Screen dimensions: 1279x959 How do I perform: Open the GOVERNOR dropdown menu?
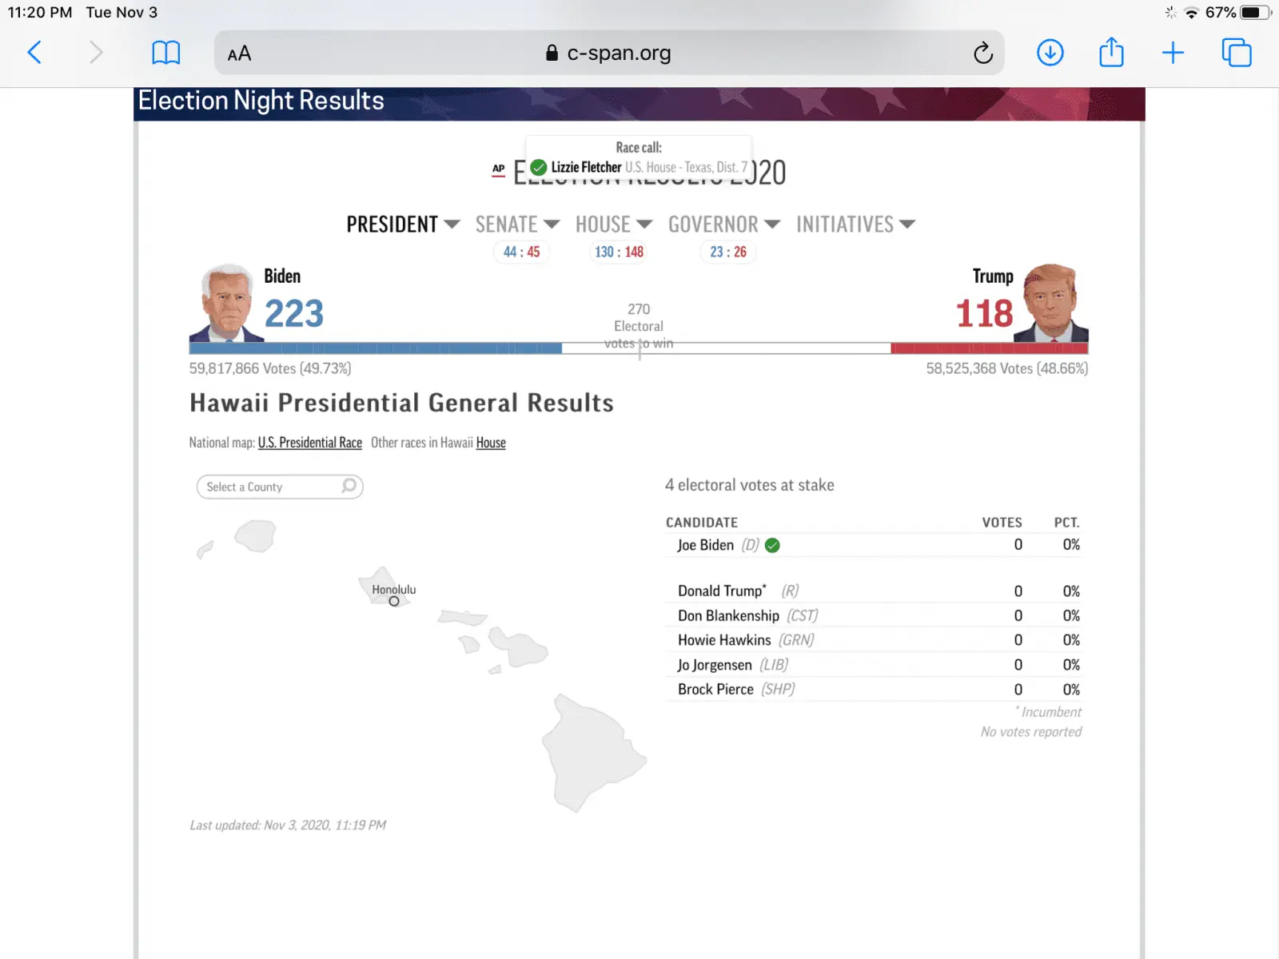coord(723,225)
